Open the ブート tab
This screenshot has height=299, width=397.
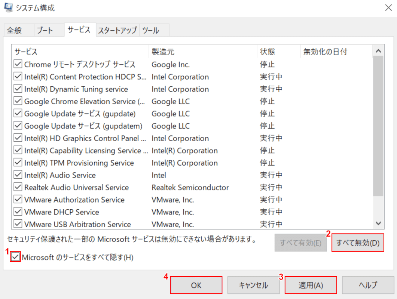49,30
